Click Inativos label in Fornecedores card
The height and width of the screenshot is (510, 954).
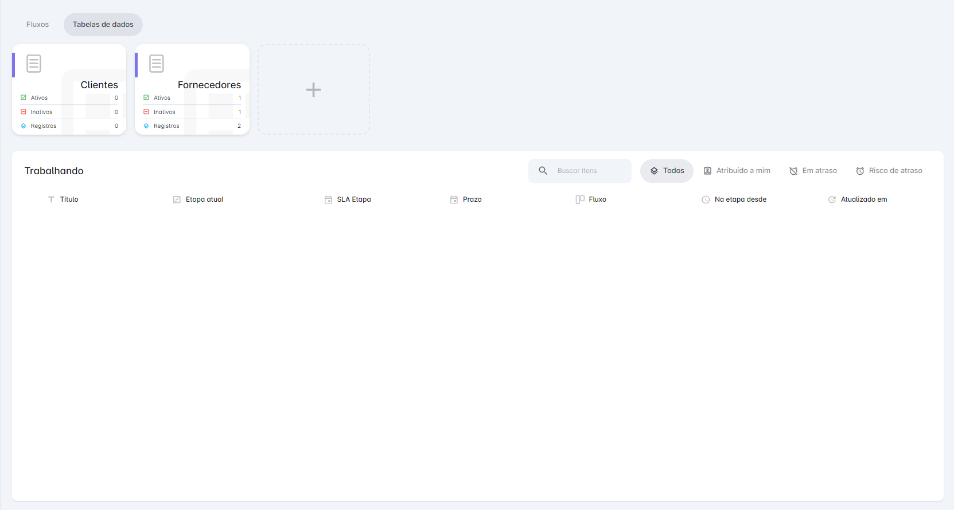coord(164,112)
